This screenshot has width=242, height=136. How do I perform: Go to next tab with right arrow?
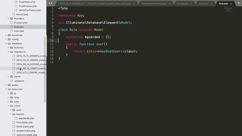click(x=52, y=3)
